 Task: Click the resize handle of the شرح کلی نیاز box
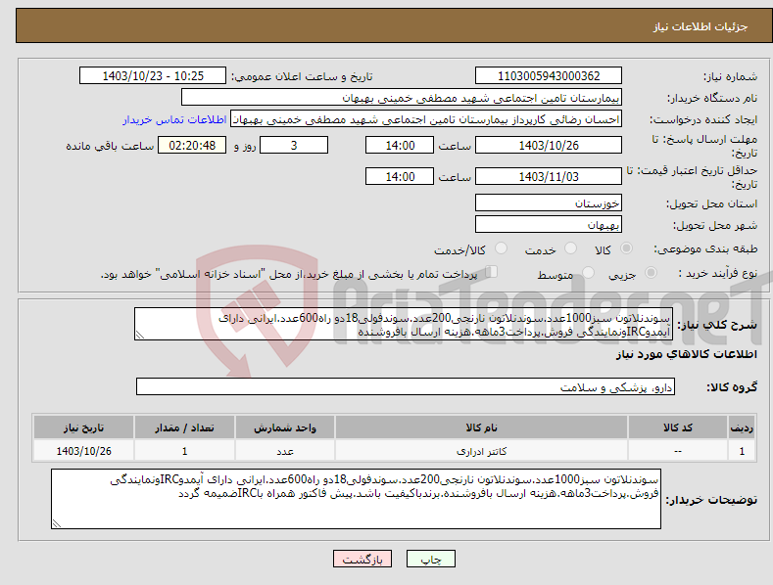click(x=140, y=335)
